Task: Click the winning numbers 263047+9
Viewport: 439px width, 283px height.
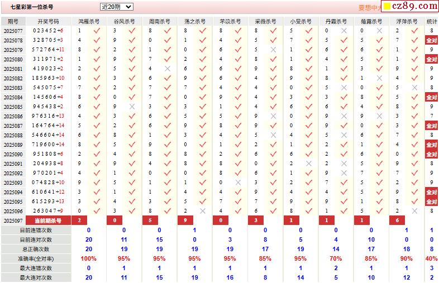Action: [x=48, y=211]
